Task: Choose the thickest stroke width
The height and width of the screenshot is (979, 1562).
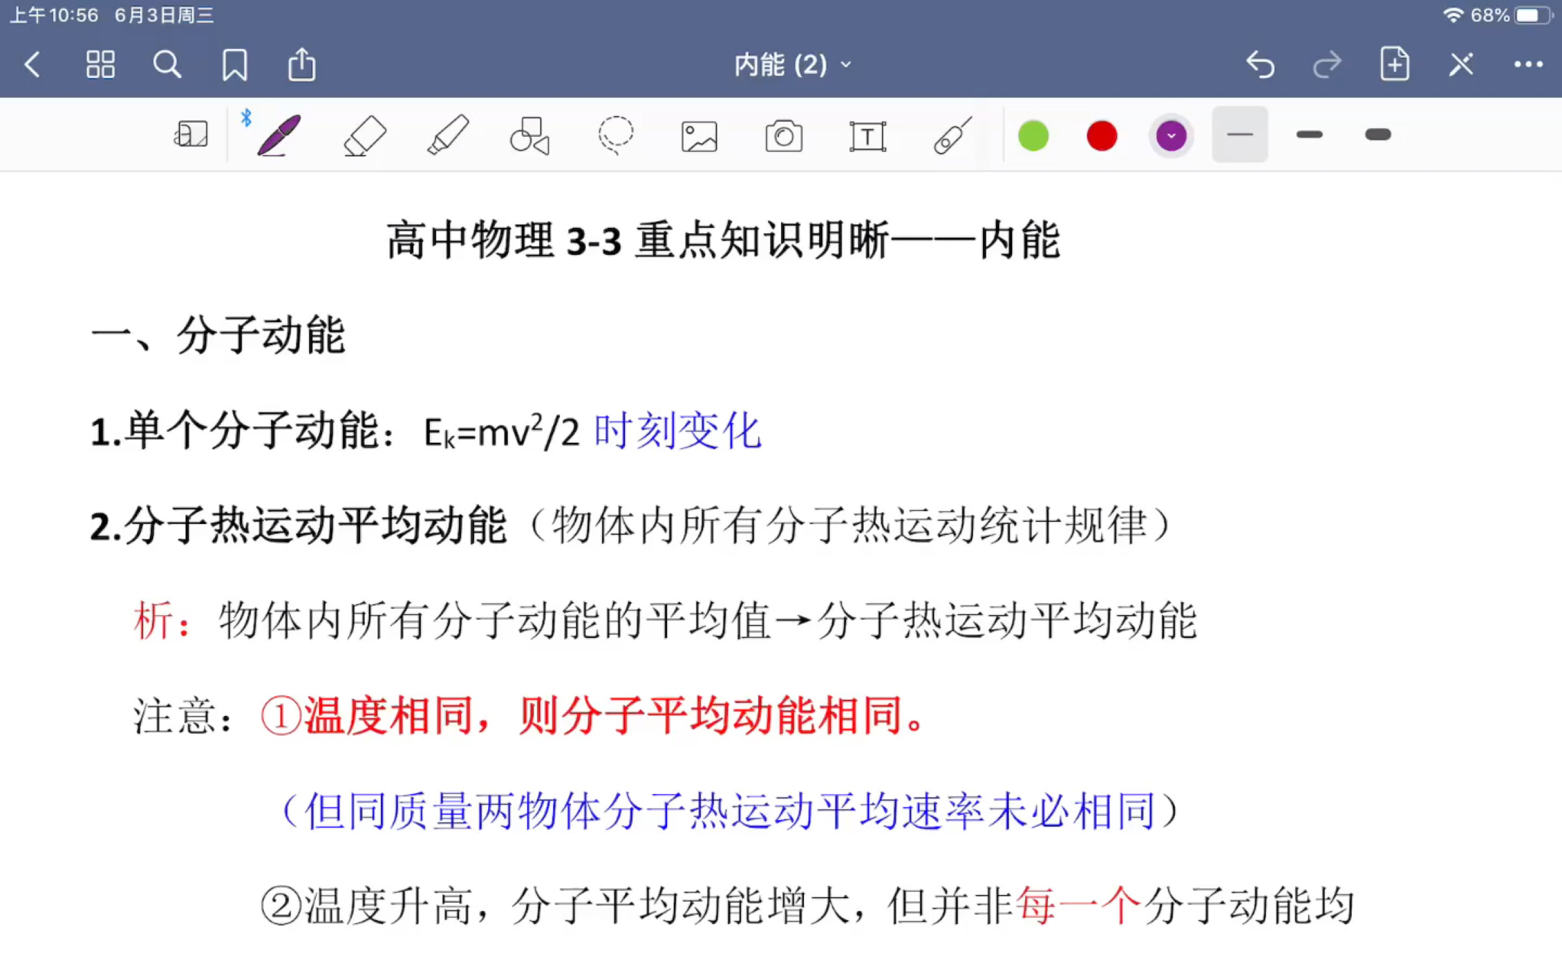Action: click(x=1378, y=135)
